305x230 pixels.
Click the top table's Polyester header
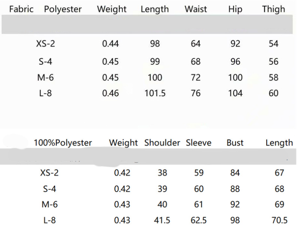tap(63, 9)
